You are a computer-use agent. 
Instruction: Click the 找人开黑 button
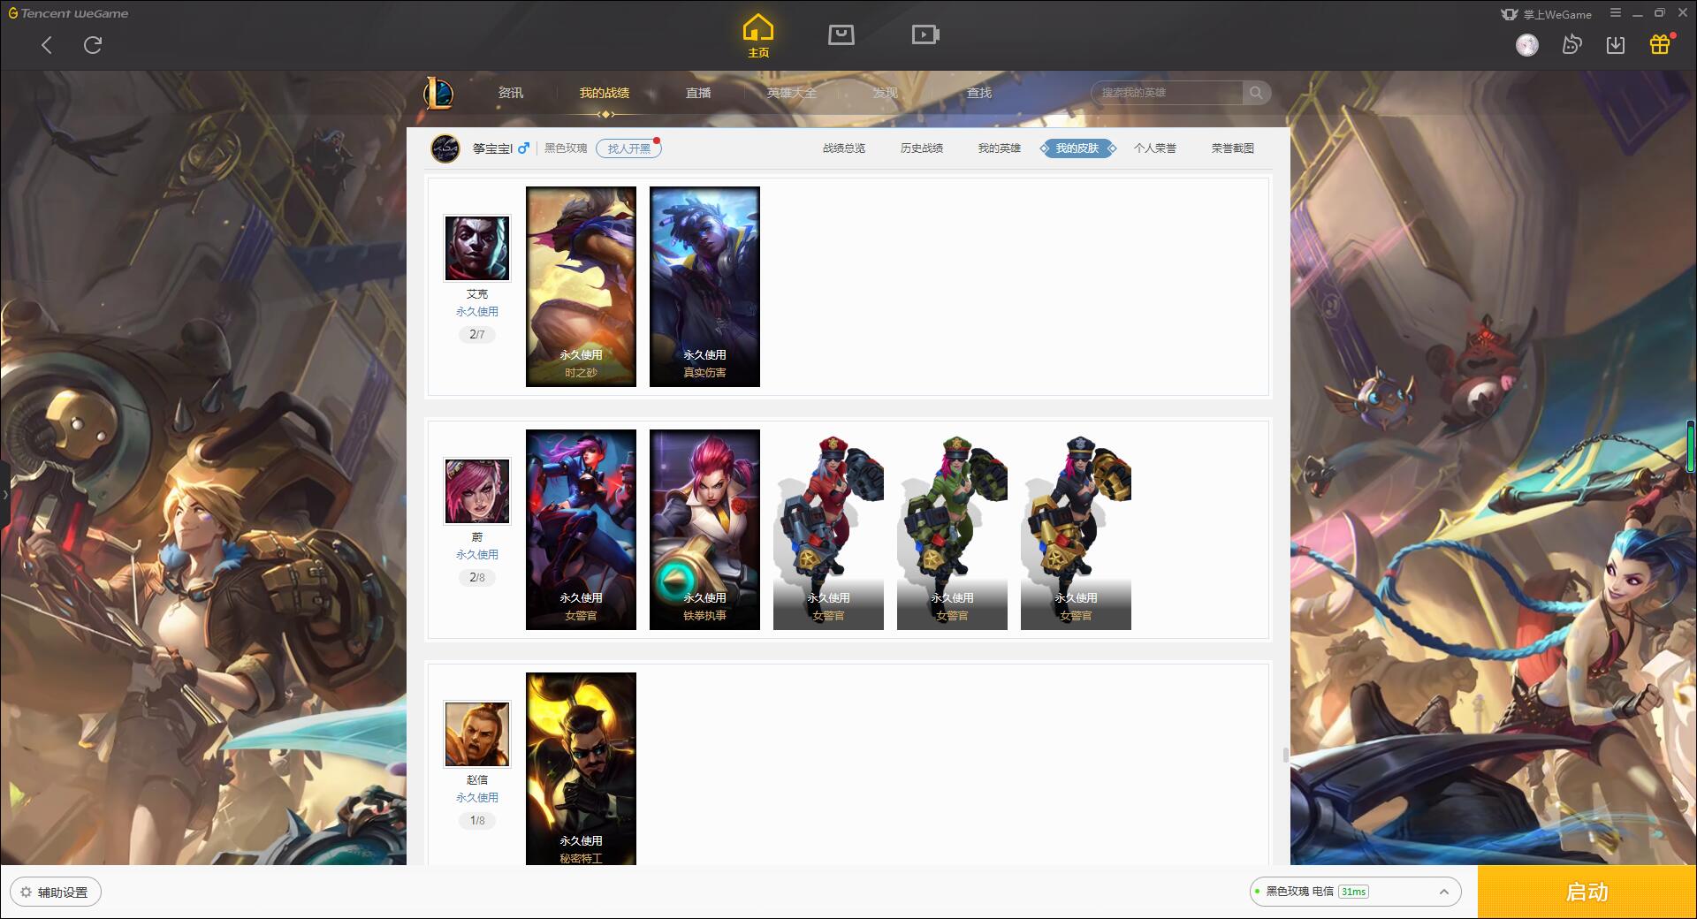pyautogui.click(x=628, y=148)
